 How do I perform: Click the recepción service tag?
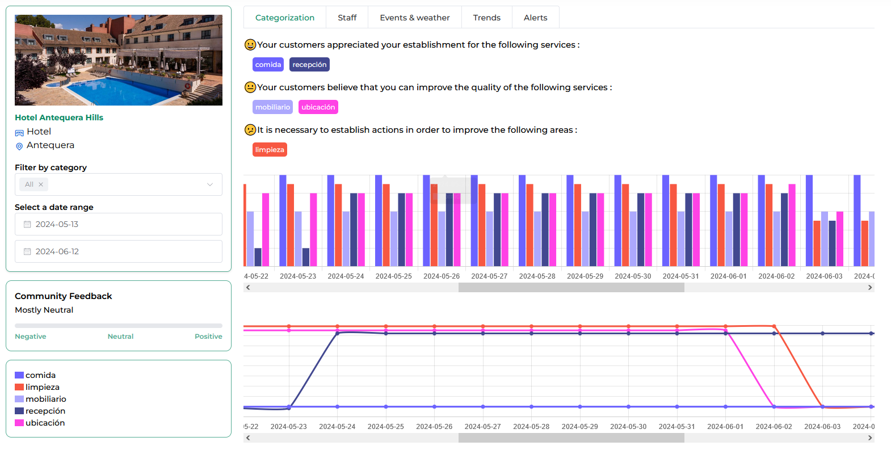click(309, 65)
